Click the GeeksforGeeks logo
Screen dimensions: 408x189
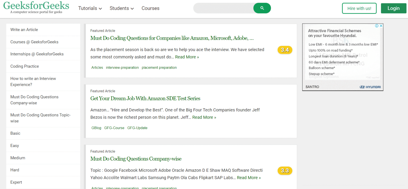click(x=36, y=7)
